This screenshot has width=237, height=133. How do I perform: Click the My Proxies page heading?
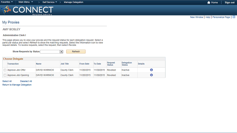11,22
